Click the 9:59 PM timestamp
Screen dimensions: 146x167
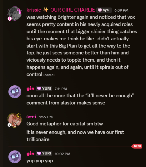(46, 117)
